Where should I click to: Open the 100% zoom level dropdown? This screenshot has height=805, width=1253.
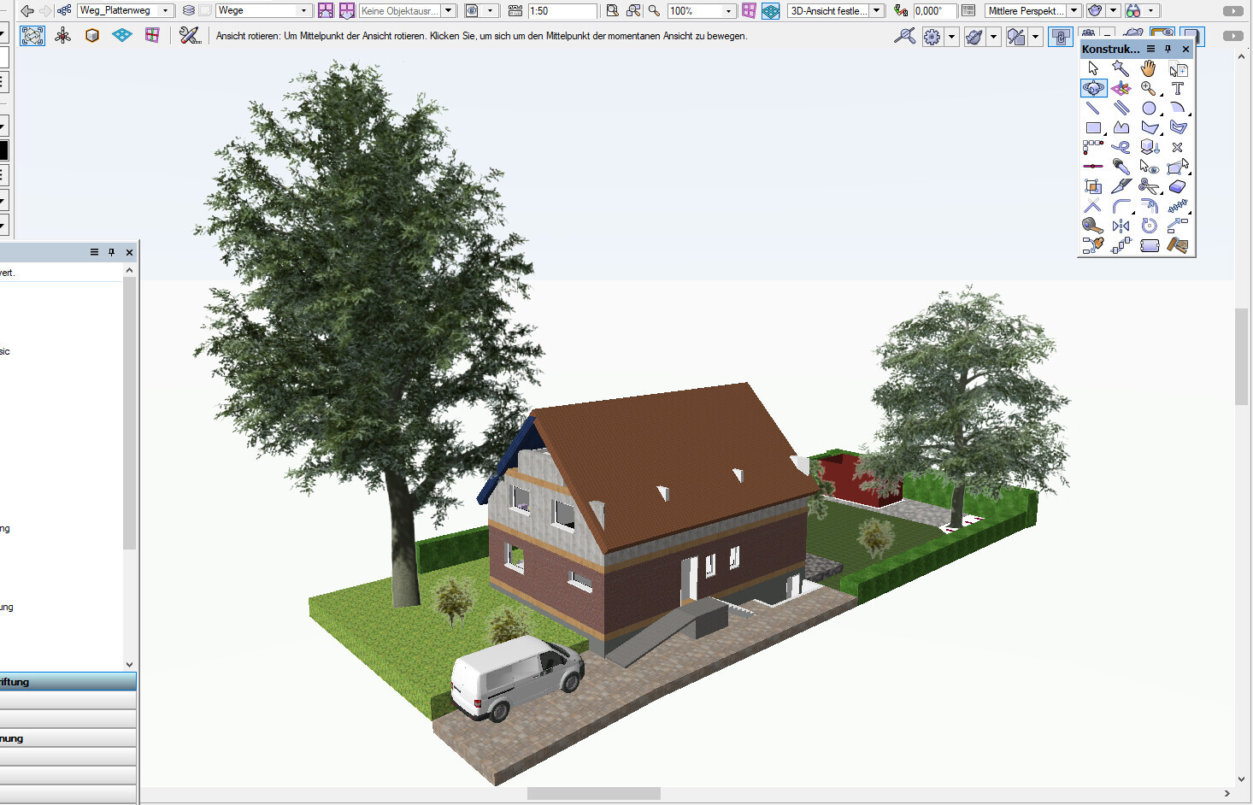point(728,11)
